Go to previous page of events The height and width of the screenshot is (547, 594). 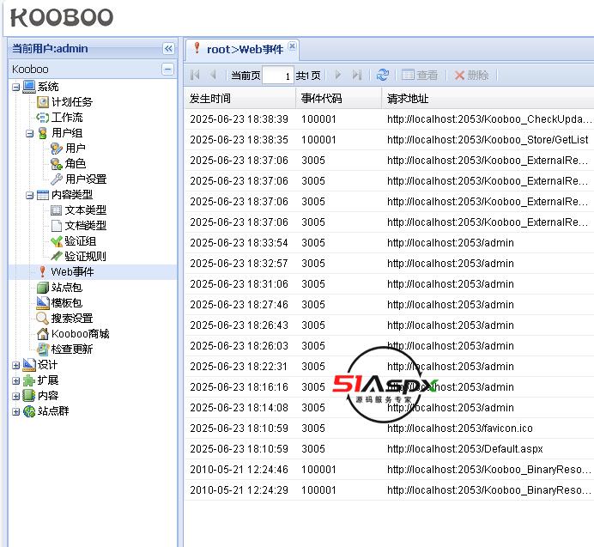tap(213, 75)
